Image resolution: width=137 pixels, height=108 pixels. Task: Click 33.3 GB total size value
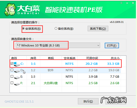[113, 64]
